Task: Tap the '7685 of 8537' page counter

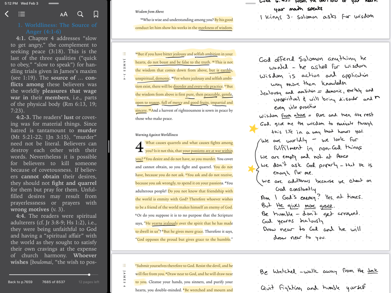Action: coord(54,282)
